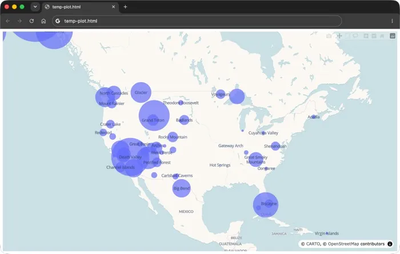This screenshot has height=254, width=400.
Task: Click the unlabeled bubble right of Voyageurs
Action: (237, 96)
